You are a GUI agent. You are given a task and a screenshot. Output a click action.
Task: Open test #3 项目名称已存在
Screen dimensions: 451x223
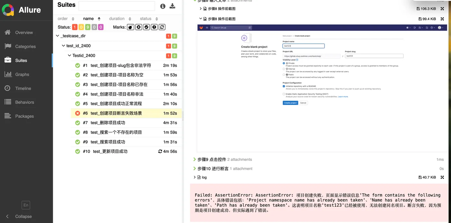126,85
